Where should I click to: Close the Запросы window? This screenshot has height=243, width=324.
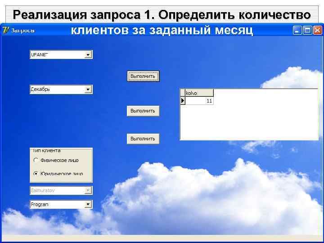coord(318,31)
